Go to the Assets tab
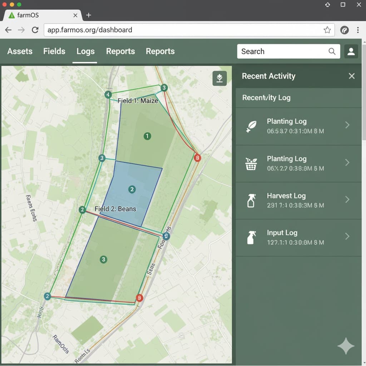Viewport: 366px width, 366px height. click(x=20, y=51)
